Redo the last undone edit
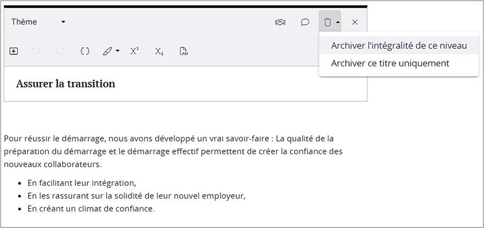 60,51
